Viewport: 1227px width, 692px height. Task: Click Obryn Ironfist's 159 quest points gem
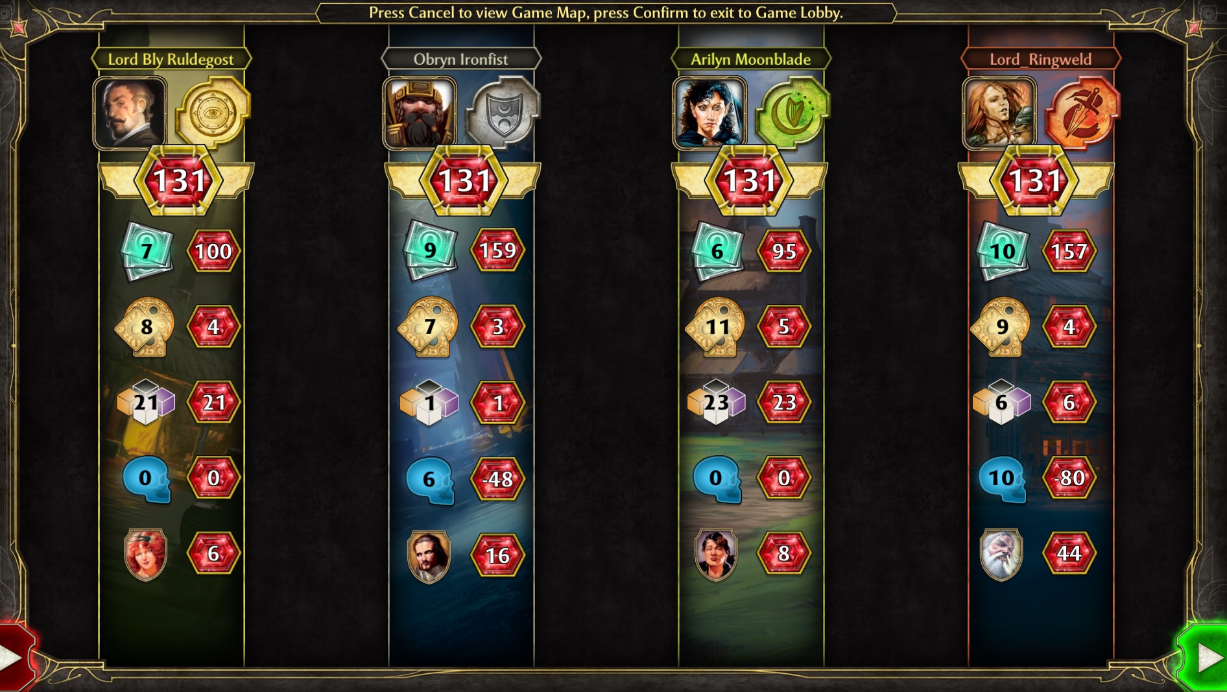[497, 250]
